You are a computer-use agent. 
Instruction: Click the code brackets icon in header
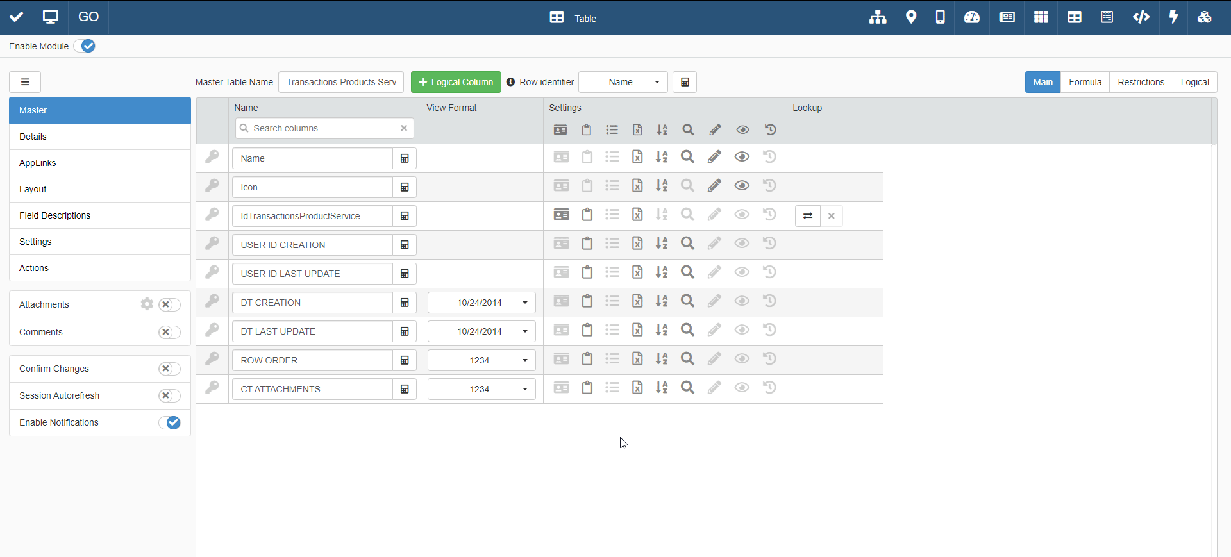tap(1141, 17)
